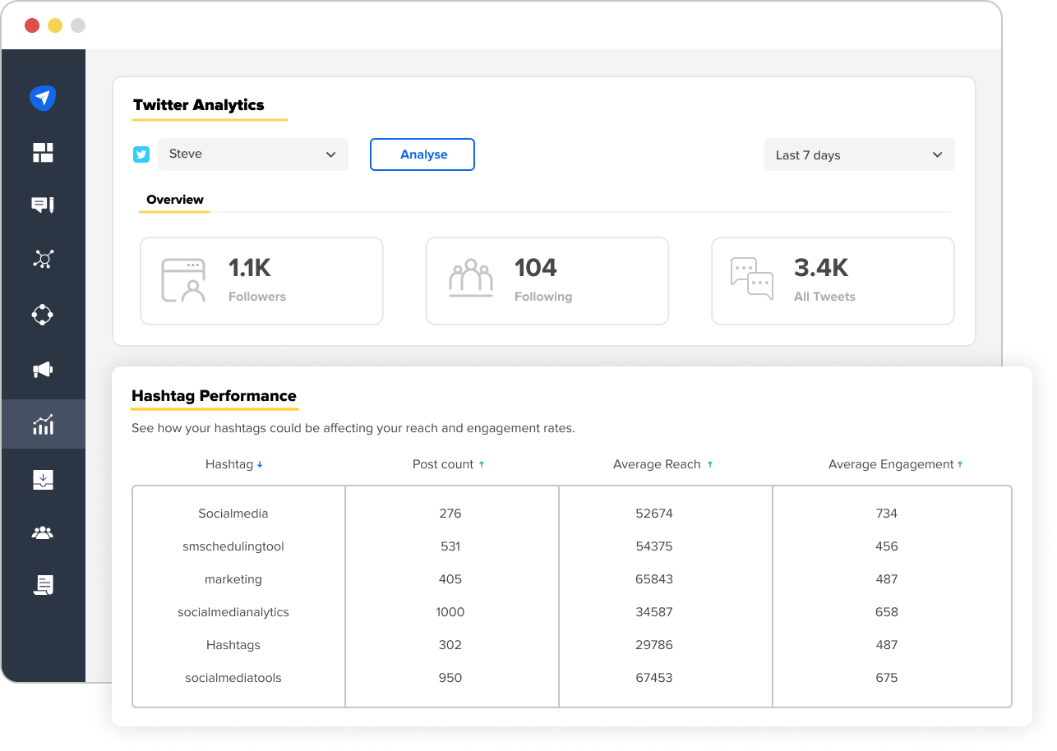
Task: Open the circle with four dots icon
Action: [43, 315]
